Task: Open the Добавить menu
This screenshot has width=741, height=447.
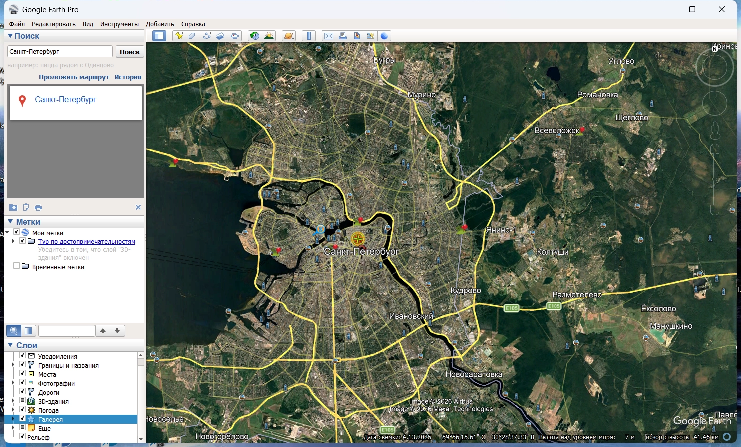Action: coord(160,24)
